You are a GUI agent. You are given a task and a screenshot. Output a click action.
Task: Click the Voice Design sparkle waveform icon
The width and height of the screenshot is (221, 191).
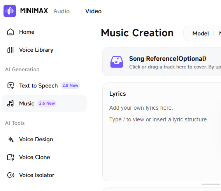(x=11, y=139)
